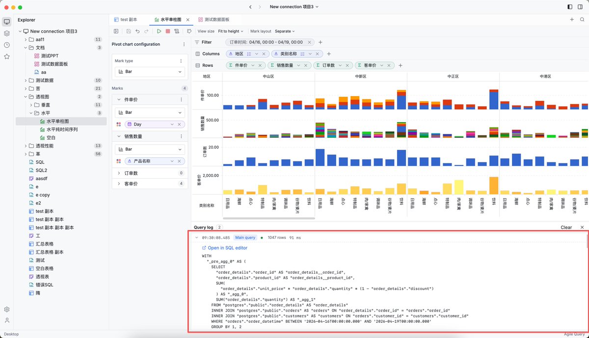The width and height of the screenshot is (589, 338).
Task: Stop execution with the red square icon
Action: coord(168,31)
